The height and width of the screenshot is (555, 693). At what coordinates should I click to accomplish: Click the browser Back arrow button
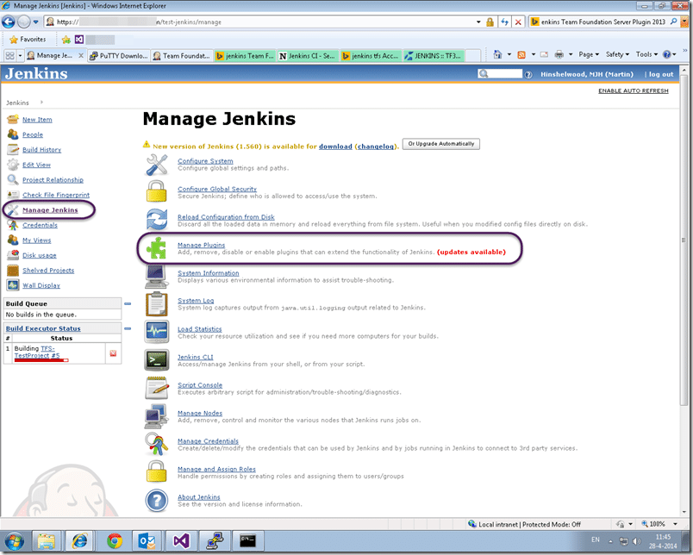click(x=9, y=22)
